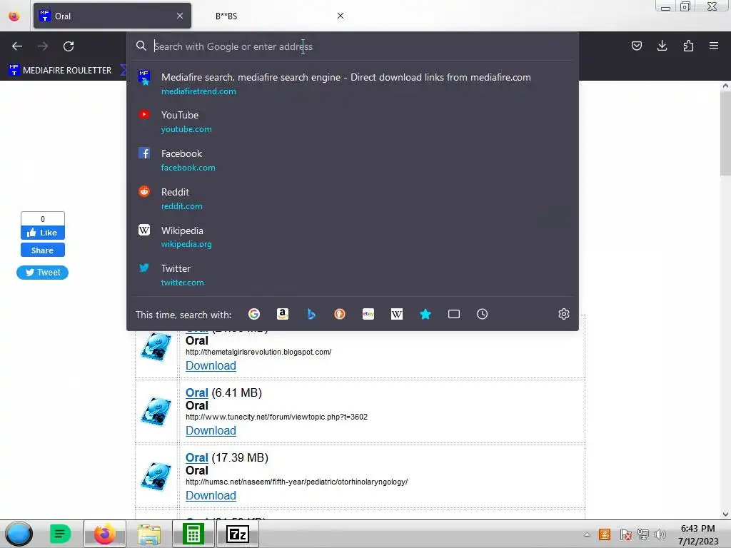Viewport: 731px width, 548px height.
Task: Show hidden system tray icons
Action: tap(587, 534)
